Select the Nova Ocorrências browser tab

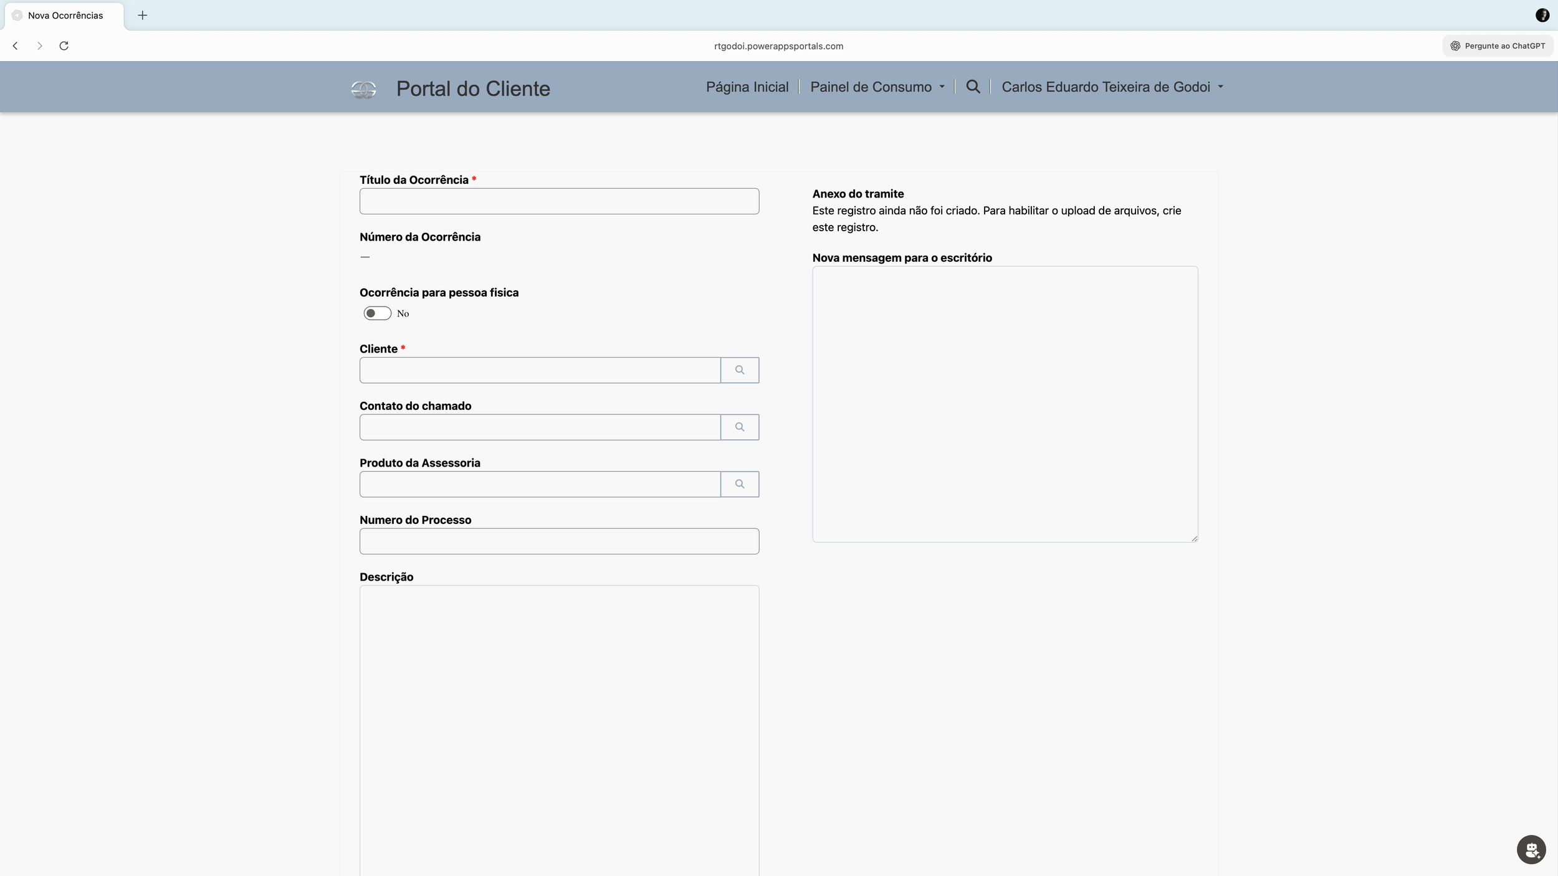point(65,16)
